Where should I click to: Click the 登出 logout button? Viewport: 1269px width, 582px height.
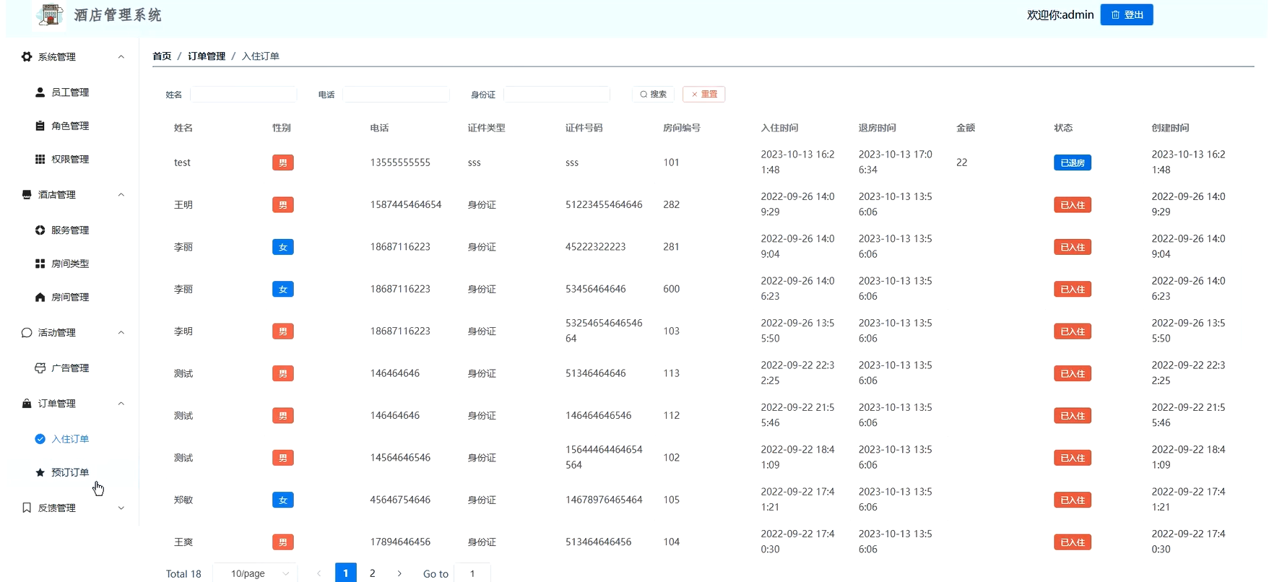1127,14
